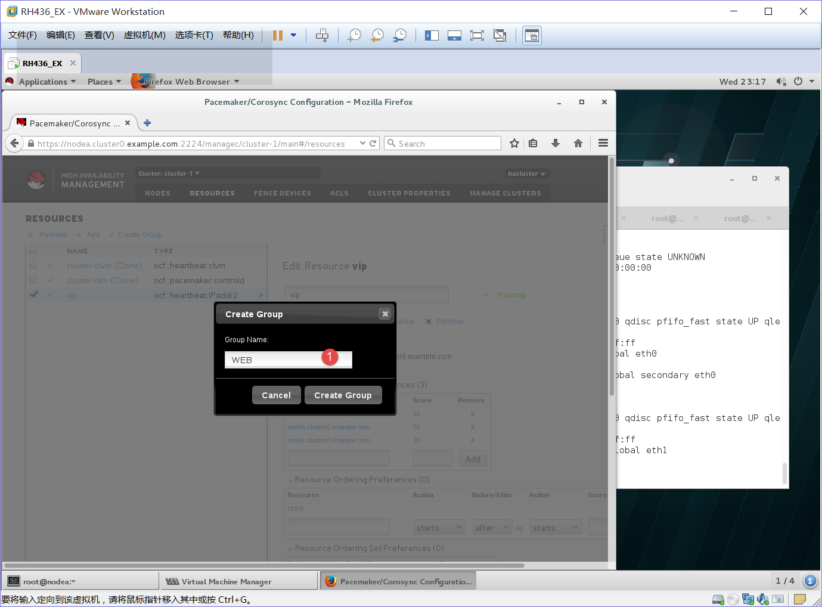
Task: Close the Pacemaker/Corosync Firefox tab
Action: coord(128,123)
